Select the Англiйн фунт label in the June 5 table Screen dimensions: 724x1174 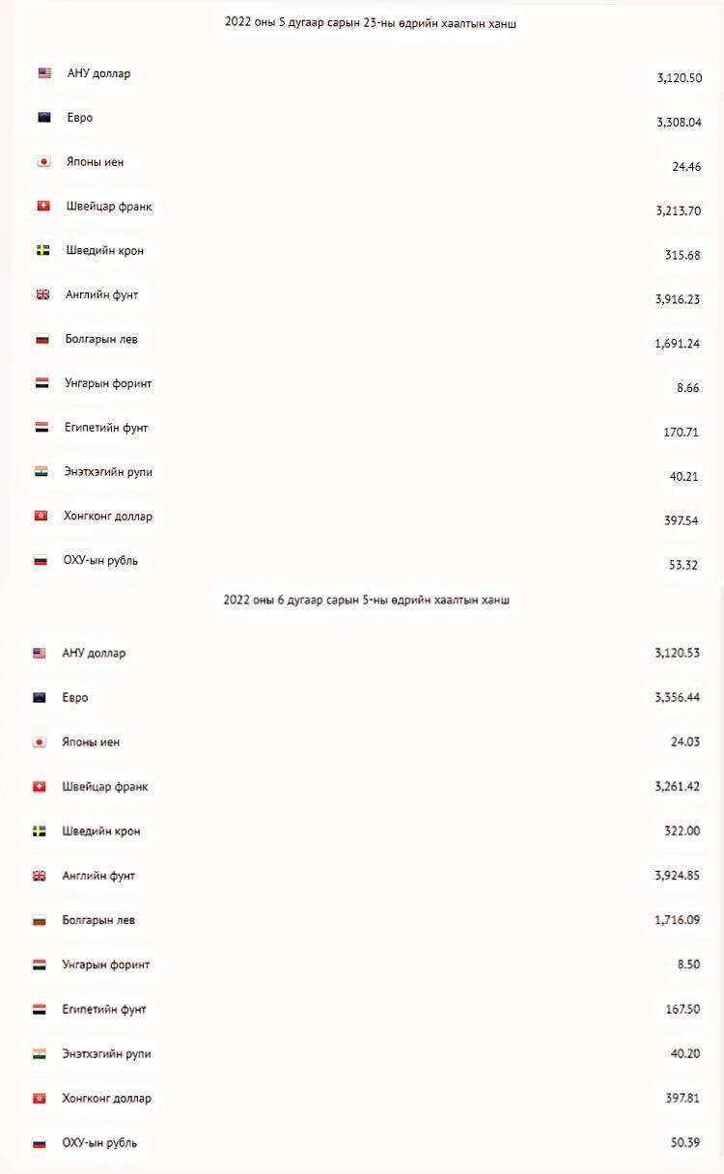pos(97,876)
